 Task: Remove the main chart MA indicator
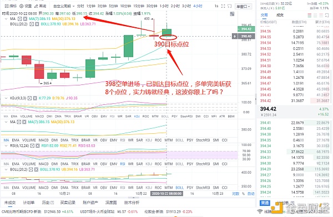click(x=25, y=19)
